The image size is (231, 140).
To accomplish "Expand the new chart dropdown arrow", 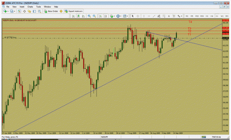I will pyautogui.click(x=8, y=11).
